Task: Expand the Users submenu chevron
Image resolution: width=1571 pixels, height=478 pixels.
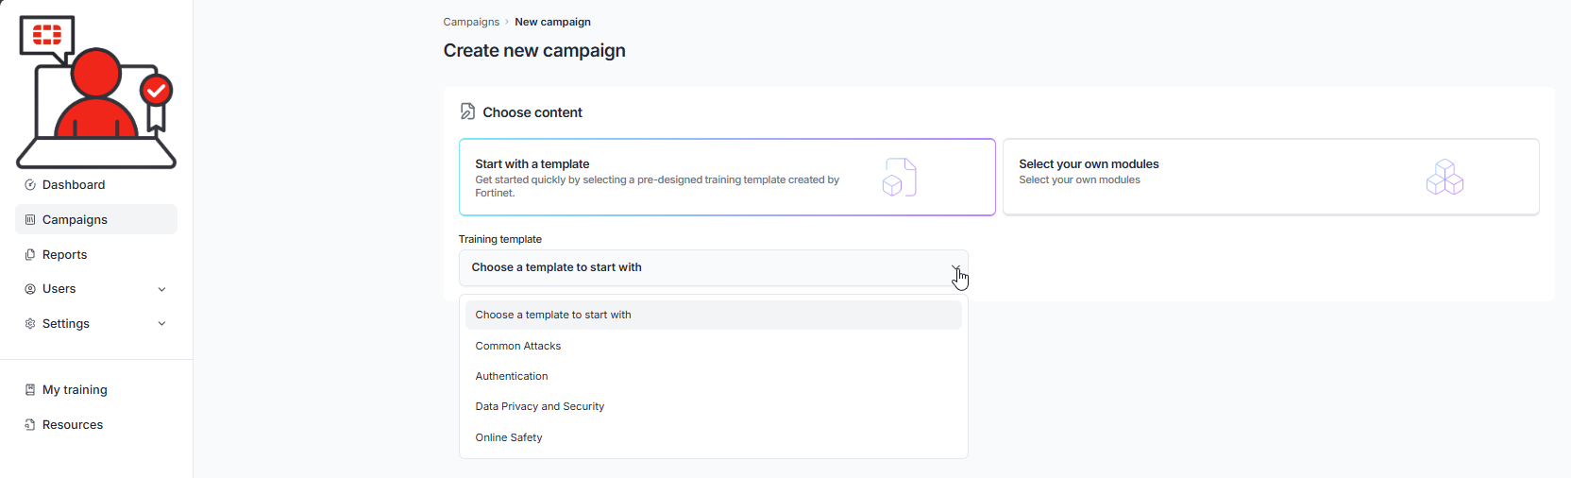Action: (x=161, y=289)
